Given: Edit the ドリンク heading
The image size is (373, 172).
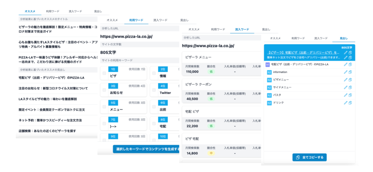Looking at the screenshot, I should tap(346, 103).
